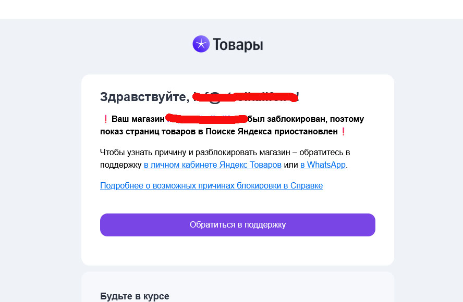Open "Подробнее о возможных причинах блокировки в Справке"
463x302 pixels.
(x=211, y=186)
